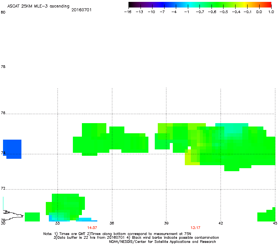Click the longitude axis label 42
Image resolution: width=278 pixels, height=244 pixels.
221,223
